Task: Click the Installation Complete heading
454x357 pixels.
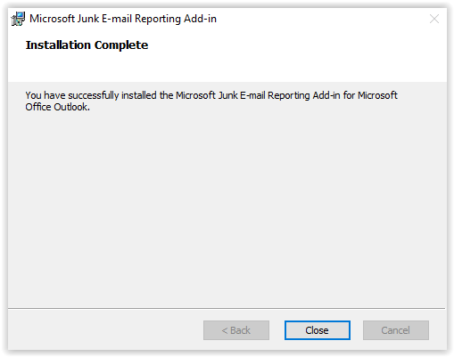Action: pos(87,45)
